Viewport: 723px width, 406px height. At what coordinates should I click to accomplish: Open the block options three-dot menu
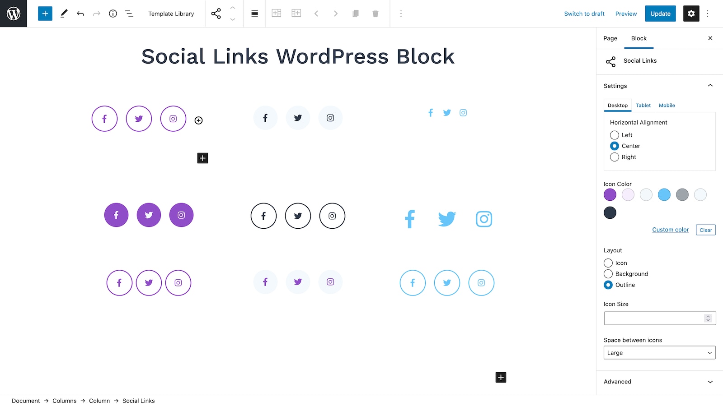(x=401, y=14)
